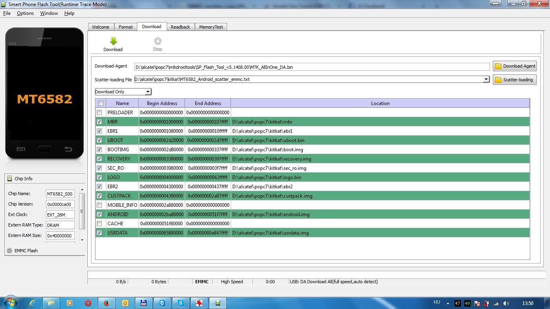Open Skype from the taskbar
The width and height of the screenshot is (550, 309).
tap(181, 303)
